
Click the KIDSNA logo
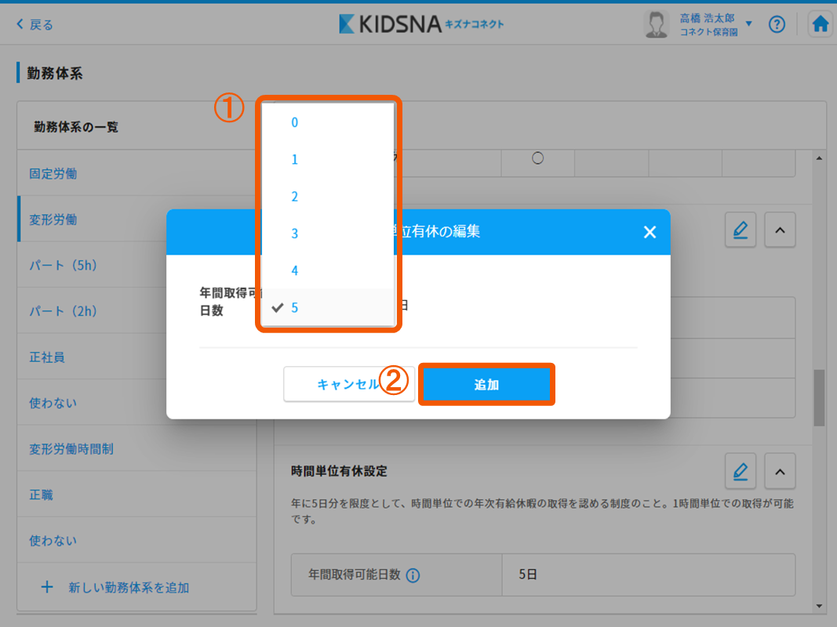tap(421, 24)
